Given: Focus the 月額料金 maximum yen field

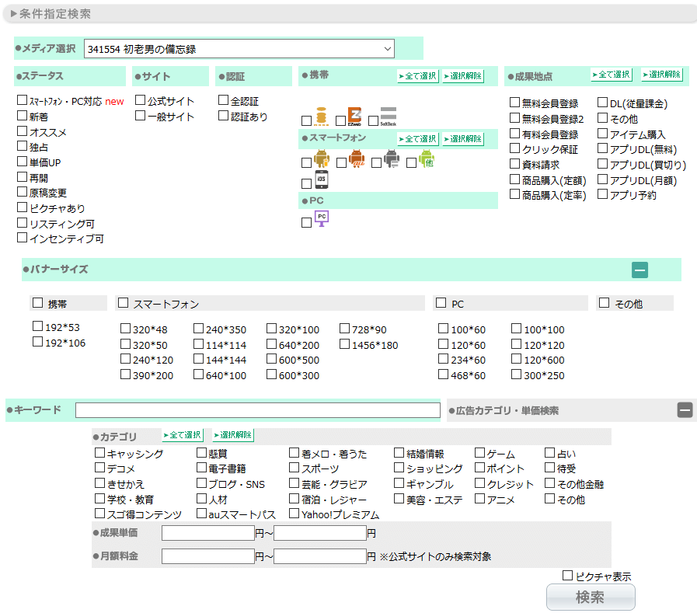Looking at the screenshot, I should [x=320, y=556].
